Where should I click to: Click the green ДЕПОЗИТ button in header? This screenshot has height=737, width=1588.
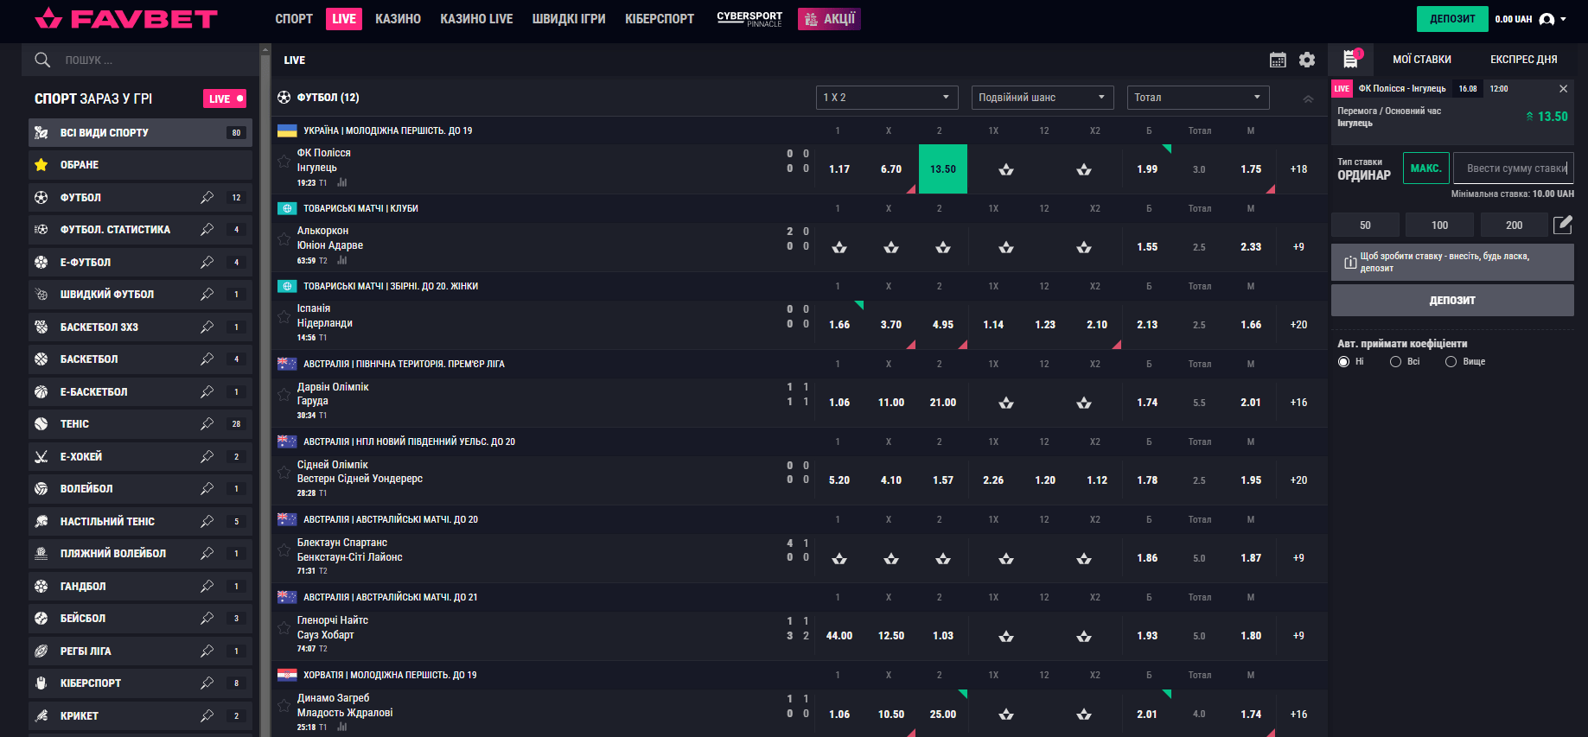(1452, 19)
